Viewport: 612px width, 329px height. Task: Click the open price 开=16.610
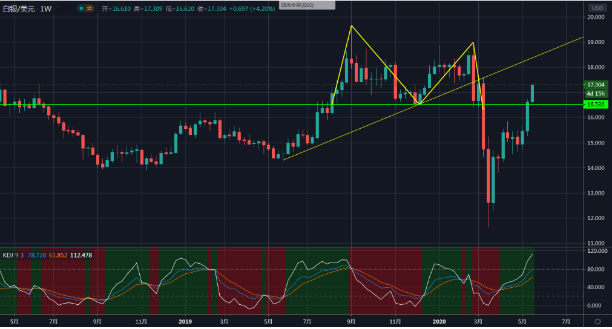pyautogui.click(x=116, y=8)
